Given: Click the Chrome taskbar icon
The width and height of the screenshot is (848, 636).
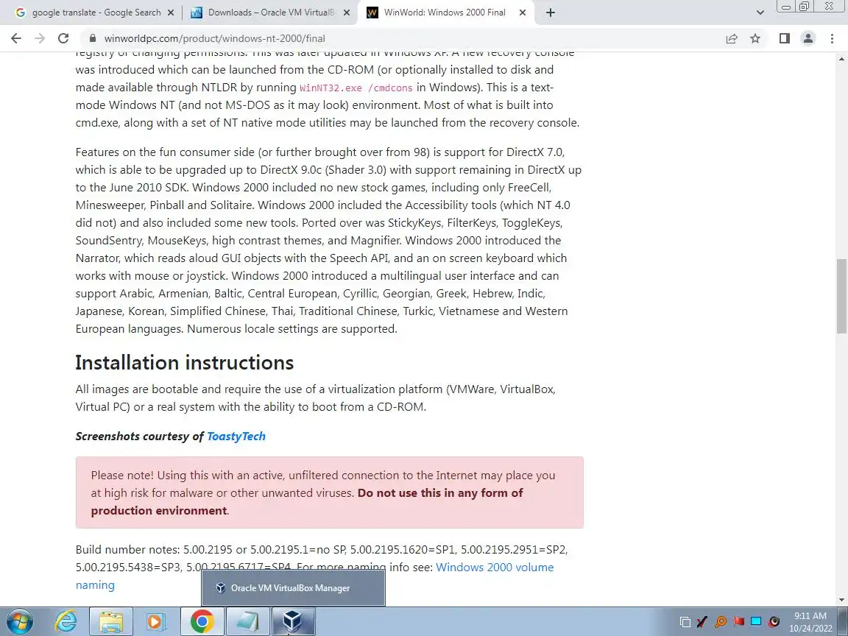Looking at the screenshot, I should (202, 621).
